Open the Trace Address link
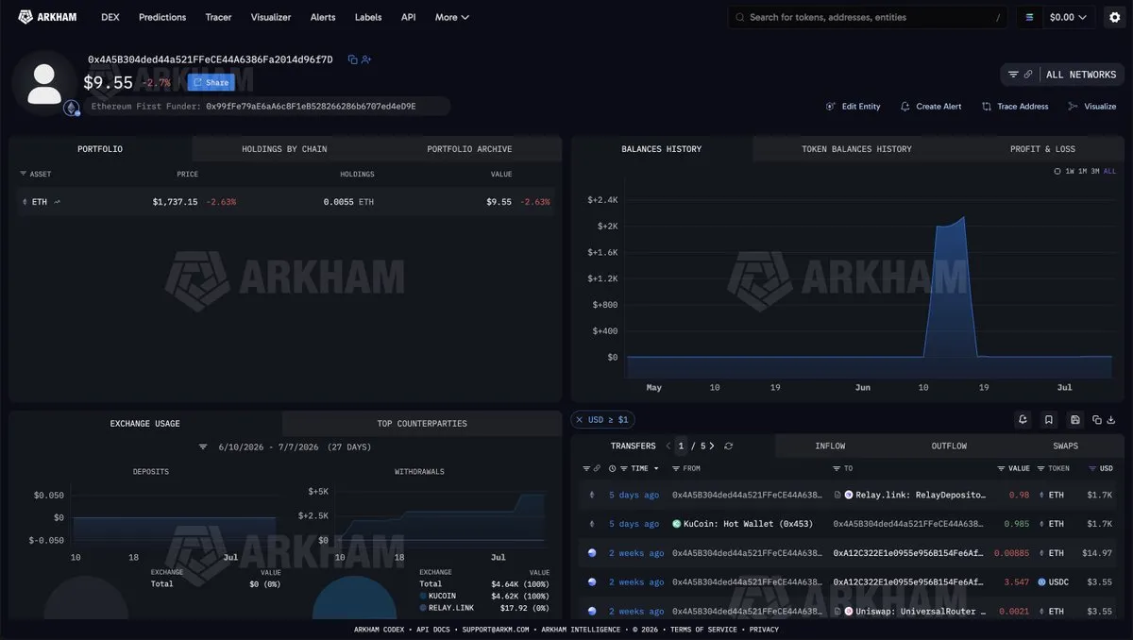The height and width of the screenshot is (640, 1133). pyautogui.click(x=1015, y=107)
